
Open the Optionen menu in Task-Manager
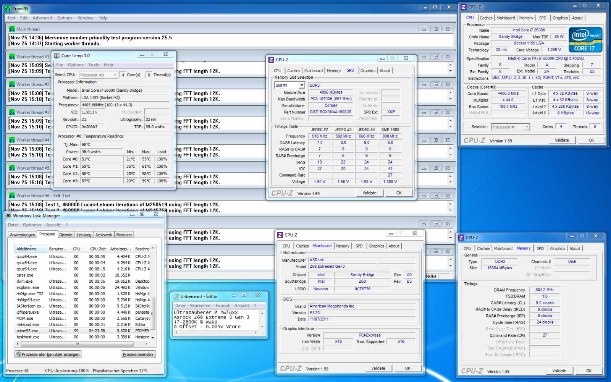click(x=32, y=225)
